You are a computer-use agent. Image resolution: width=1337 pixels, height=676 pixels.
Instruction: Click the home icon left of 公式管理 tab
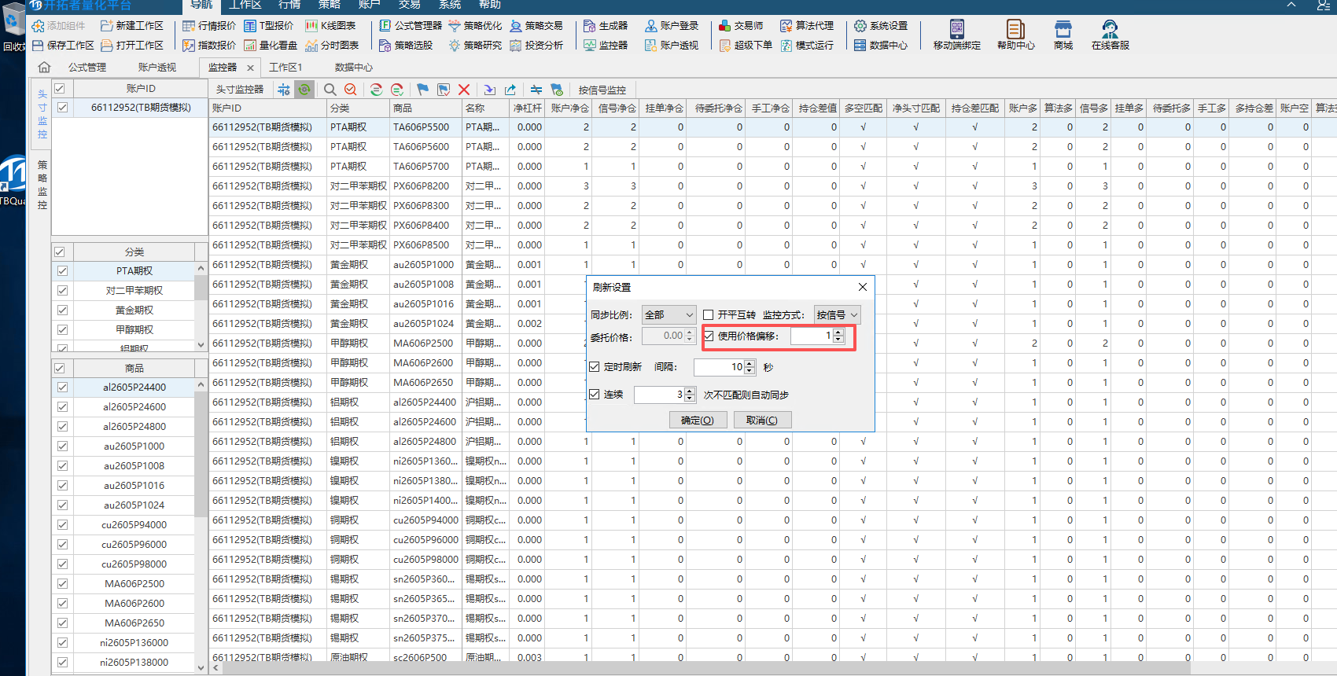[x=44, y=68]
